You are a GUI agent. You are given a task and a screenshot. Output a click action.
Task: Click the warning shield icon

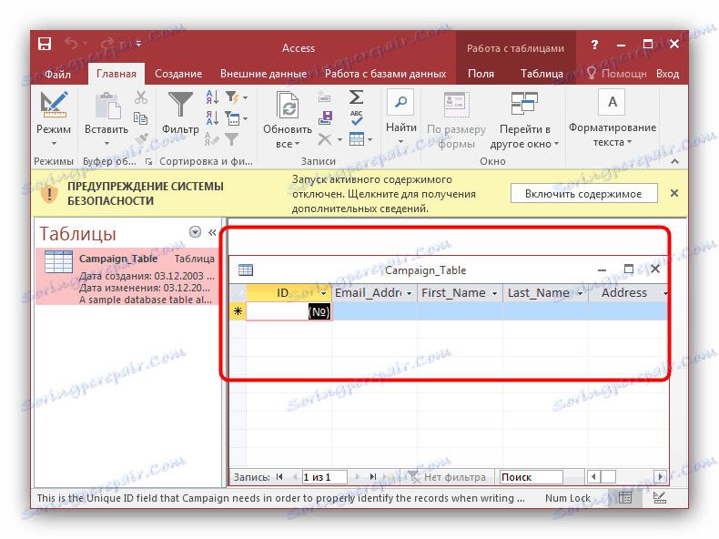[x=48, y=194]
